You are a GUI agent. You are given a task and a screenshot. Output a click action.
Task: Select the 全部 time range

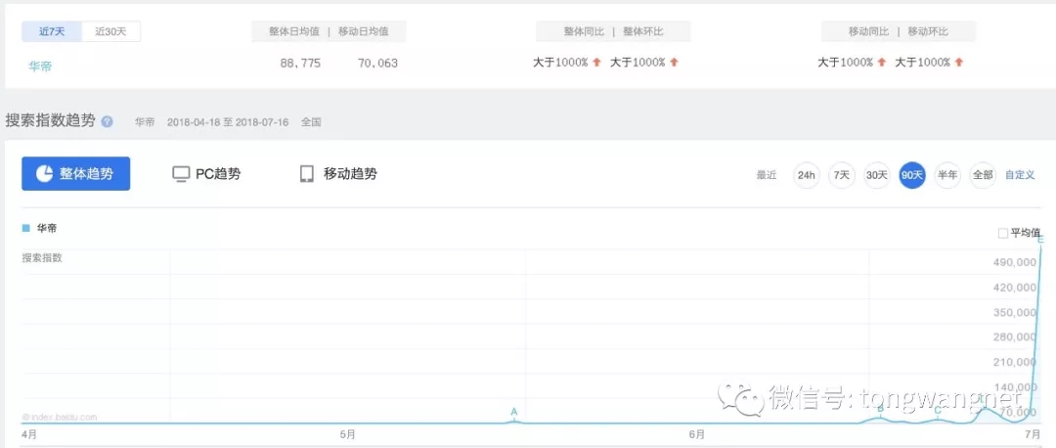tap(983, 175)
